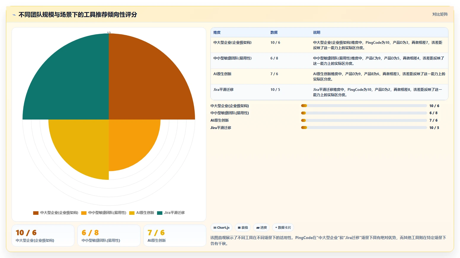Select the 进度 tag
The image size is (460, 258).
pos(261,228)
